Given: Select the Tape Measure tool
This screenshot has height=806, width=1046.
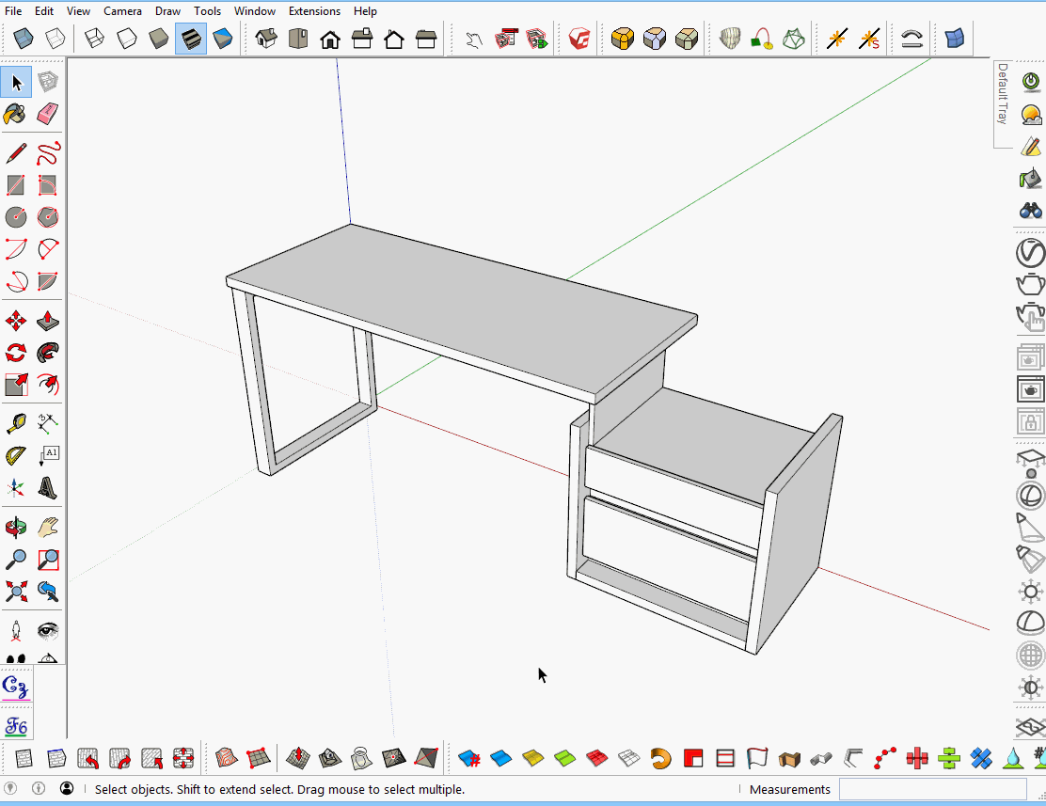Looking at the screenshot, I should click(16, 424).
